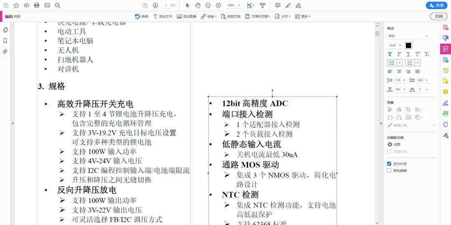Open yellow Comment tool in right rail
This screenshot has height=225, width=451.
(x=446, y=92)
